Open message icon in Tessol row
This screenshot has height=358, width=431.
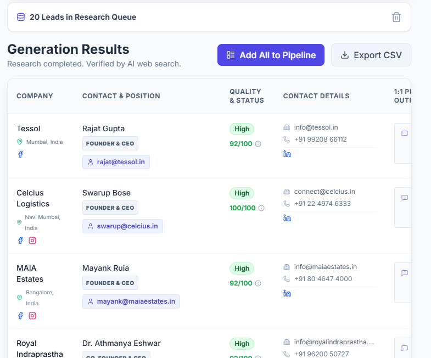click(x=404, y=133)
